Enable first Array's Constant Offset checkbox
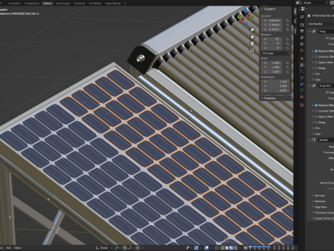 coord(316,56)
